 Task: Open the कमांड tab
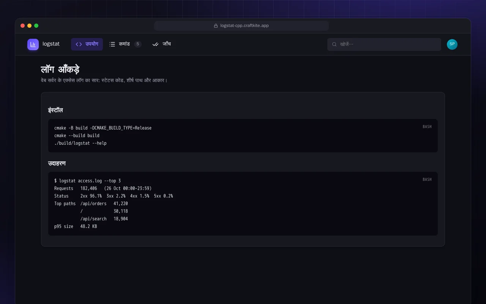pyautogui.click(x=125, y=44)
